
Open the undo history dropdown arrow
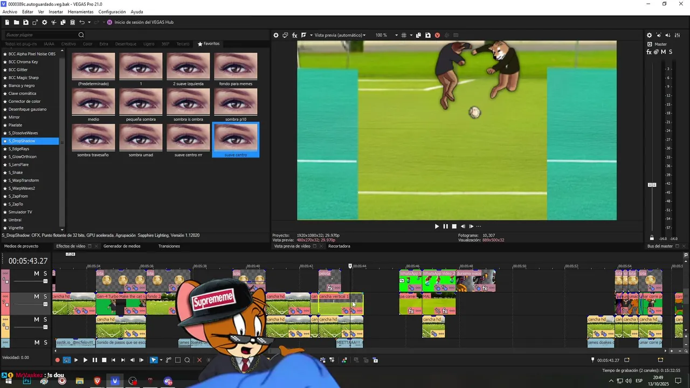click(x=89, y=22)
